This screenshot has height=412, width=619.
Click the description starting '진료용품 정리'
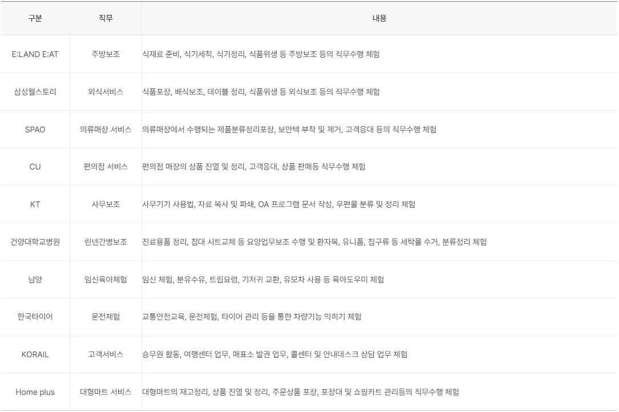click(x=314, y=242)
